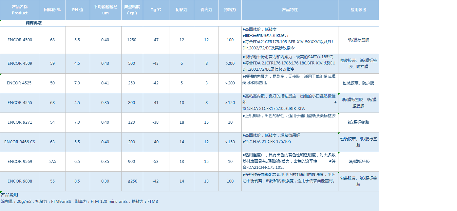Viewport: 457px width, 211px height.
Task: Select the 产品名称 Product header cell
Action: [20, 10]
